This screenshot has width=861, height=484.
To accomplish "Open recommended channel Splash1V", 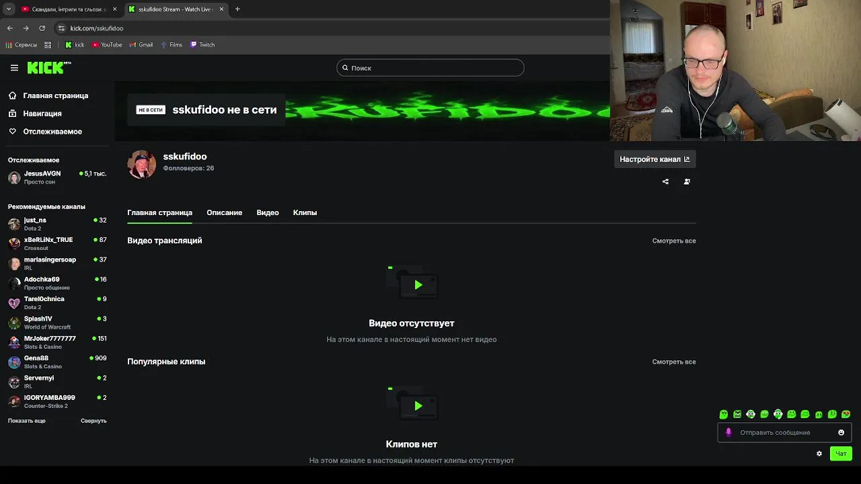I will click(x=57, y=323).
